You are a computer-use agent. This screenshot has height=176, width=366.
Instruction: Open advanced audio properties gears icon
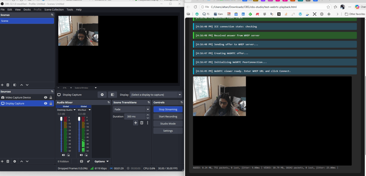coord(88,161)
